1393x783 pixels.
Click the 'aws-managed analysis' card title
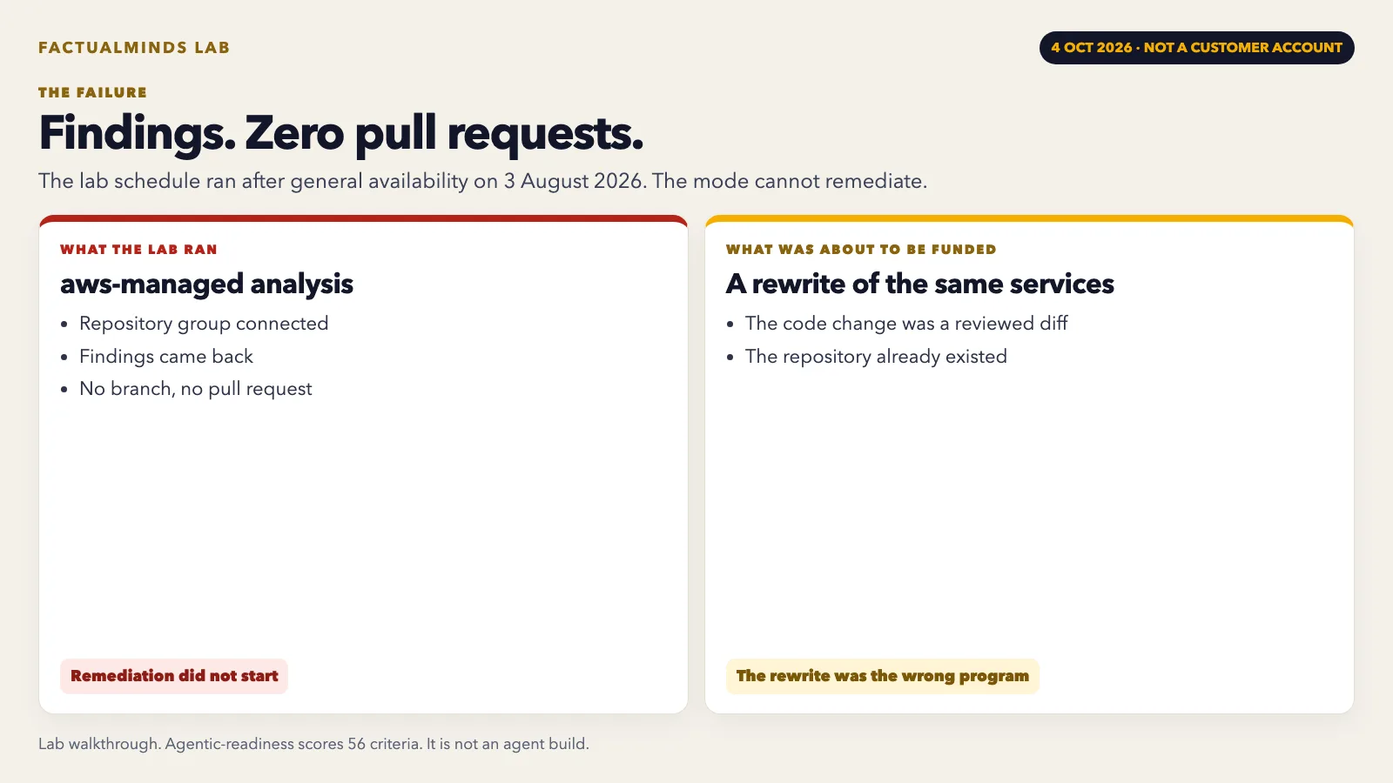click(206, 284)
